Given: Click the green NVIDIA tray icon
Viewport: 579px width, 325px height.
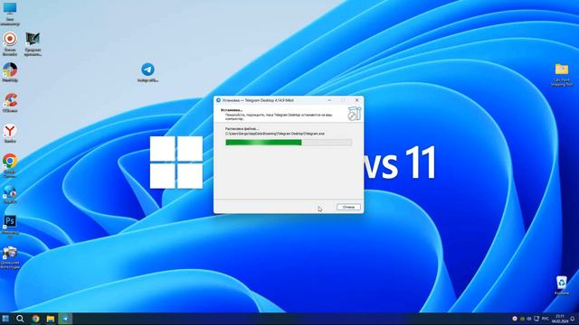Looking at the screenshot, I should pos(522,319).
